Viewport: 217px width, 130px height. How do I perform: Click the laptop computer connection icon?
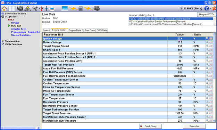click(65, 9)
